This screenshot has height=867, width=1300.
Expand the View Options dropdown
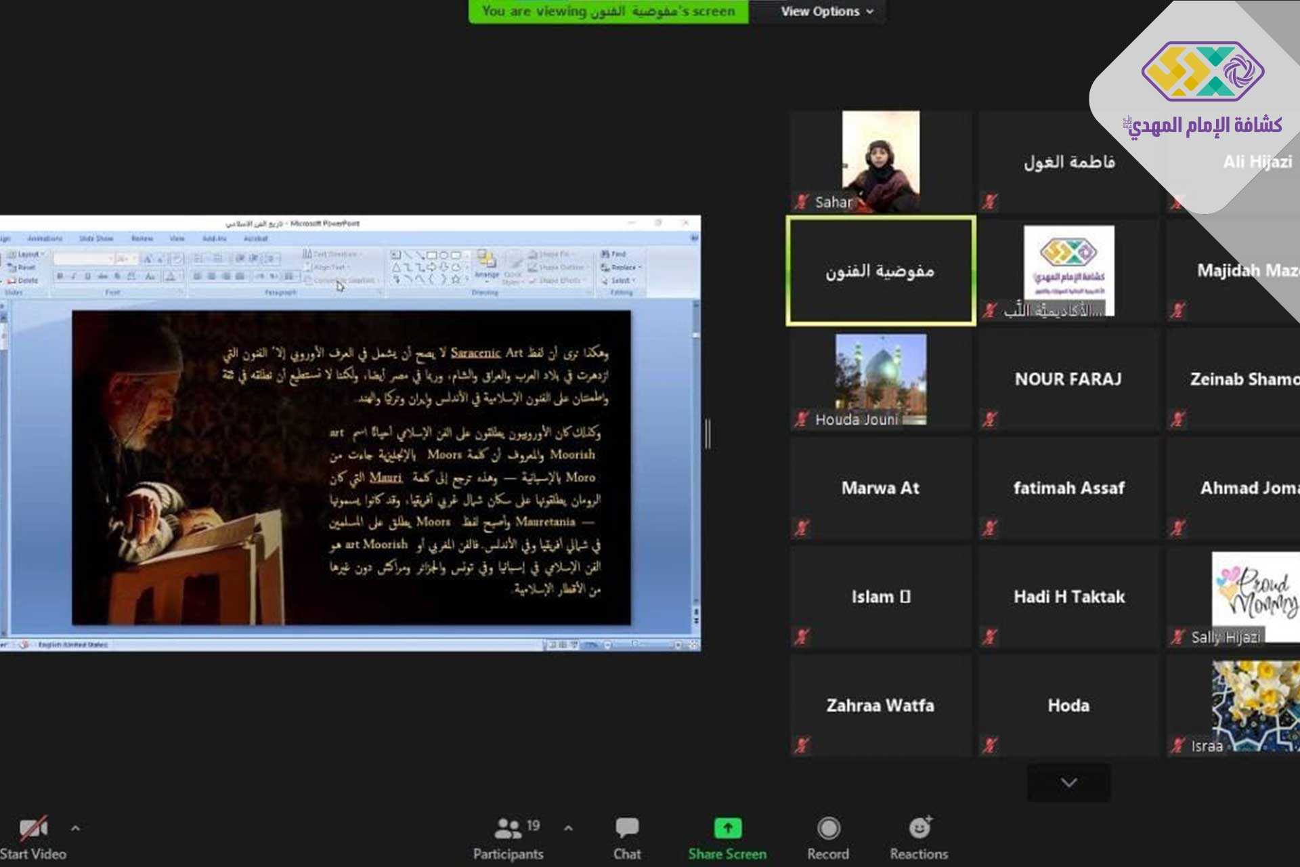pos(827,12)
